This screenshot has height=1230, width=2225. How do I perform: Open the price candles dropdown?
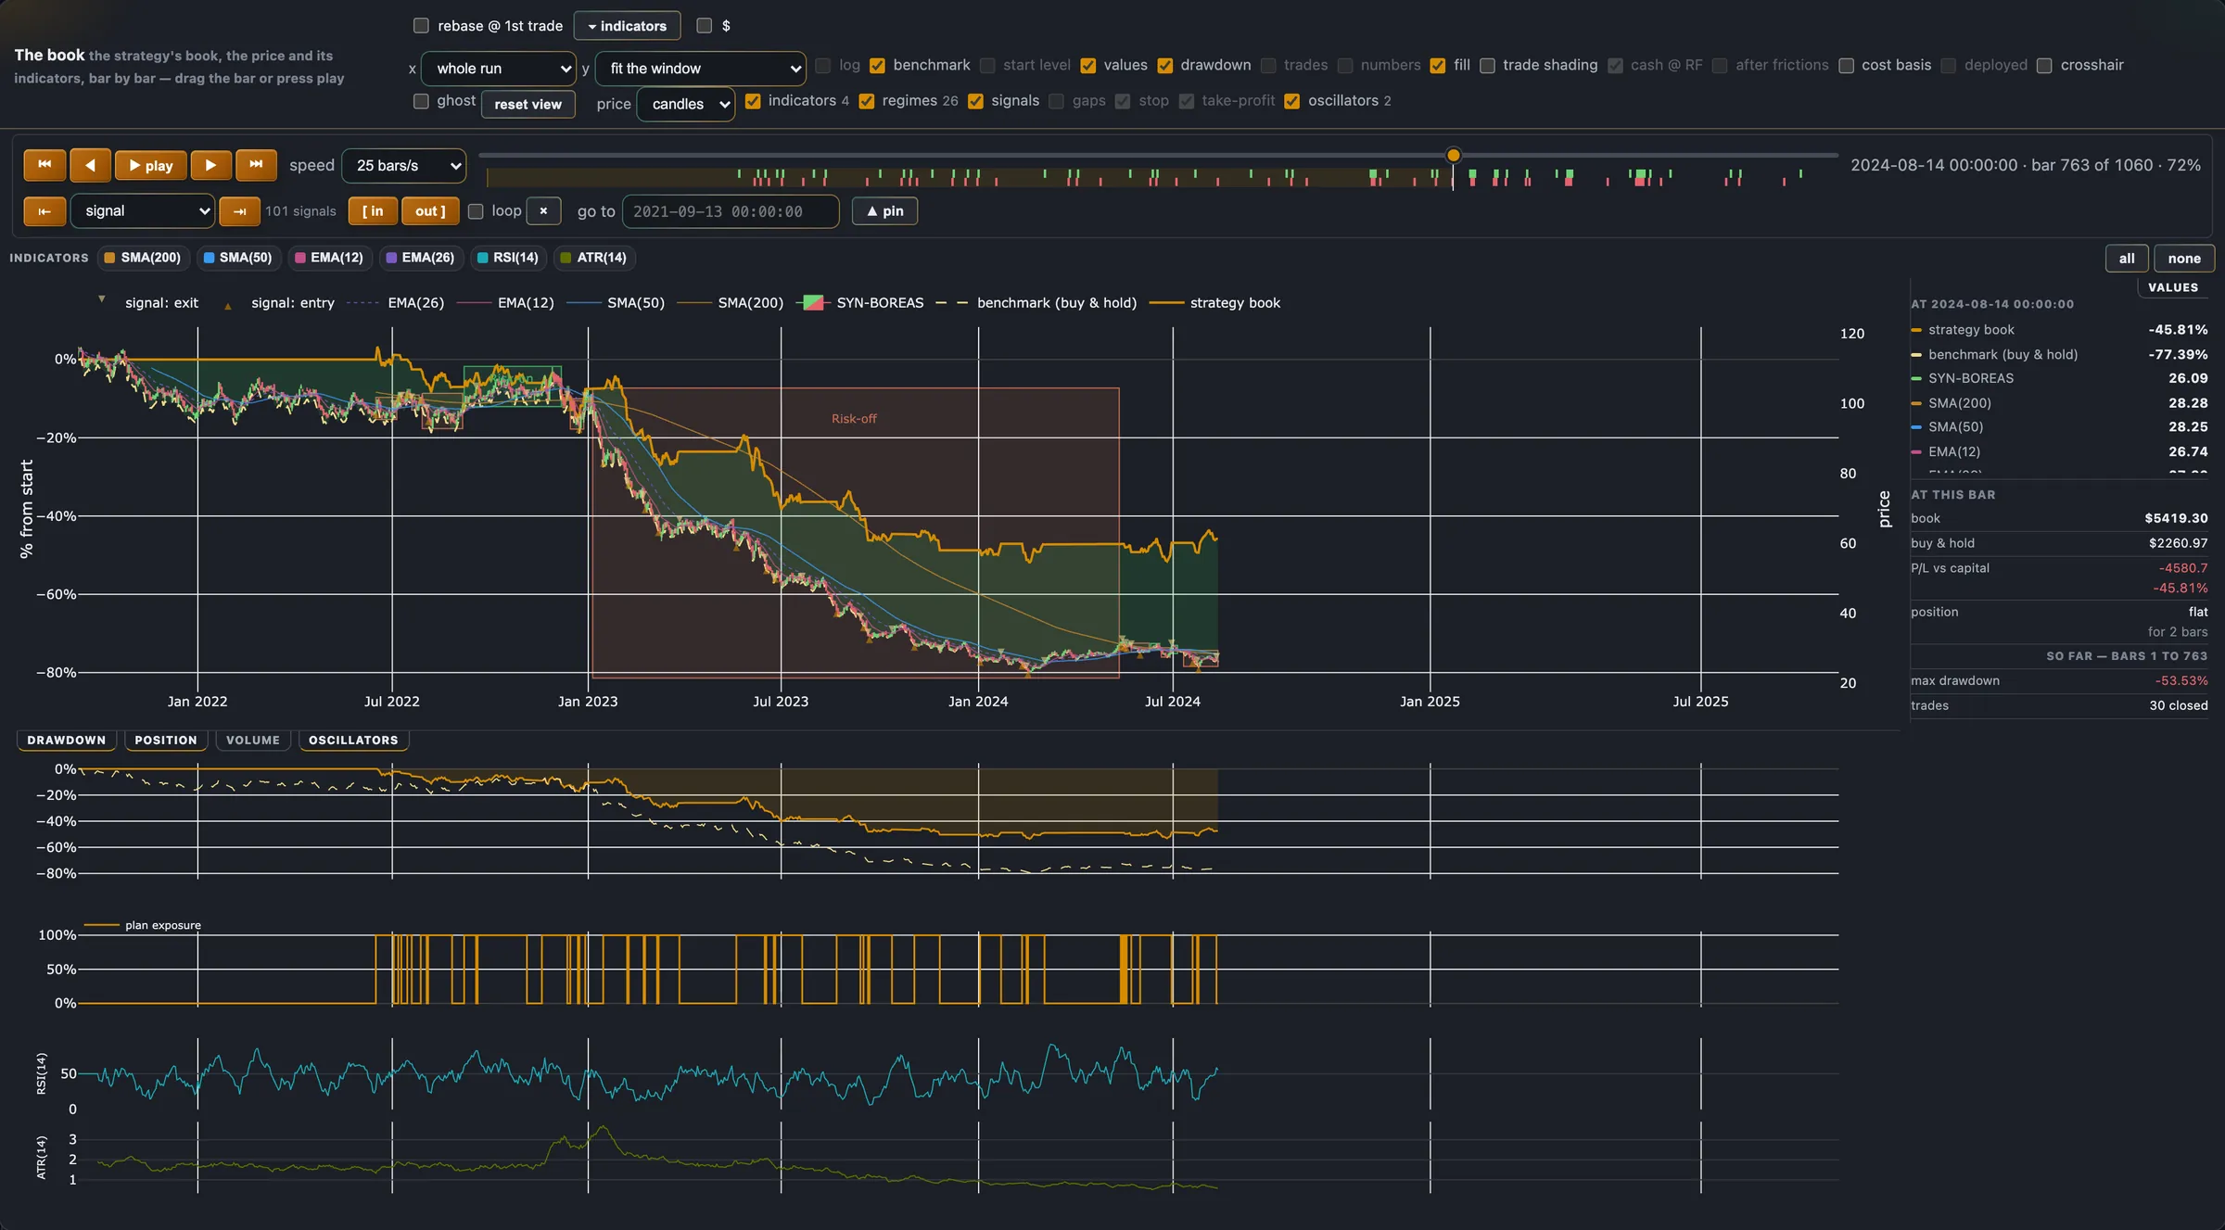[x=685, y=104]
